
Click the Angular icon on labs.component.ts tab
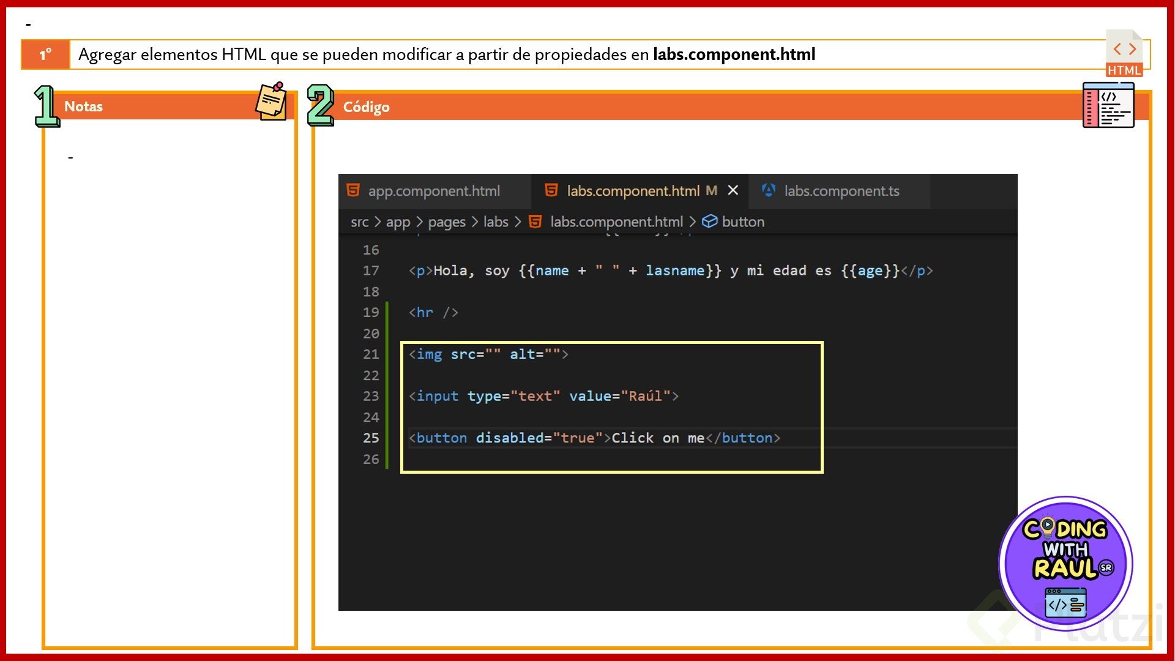(x=769, y=190)
